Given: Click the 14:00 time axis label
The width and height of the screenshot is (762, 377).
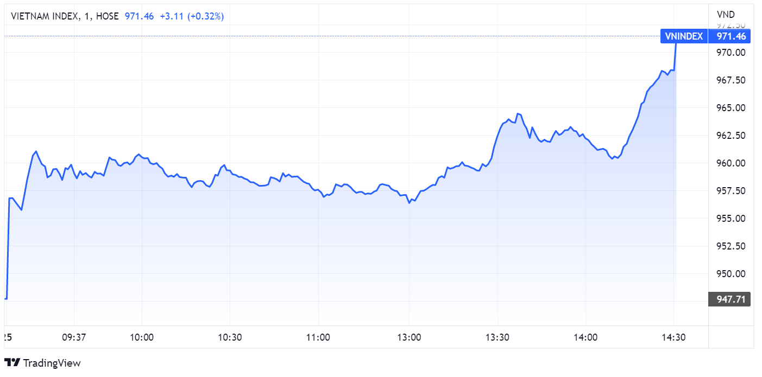Looking at the screenshot, I should tap(585, 337).
